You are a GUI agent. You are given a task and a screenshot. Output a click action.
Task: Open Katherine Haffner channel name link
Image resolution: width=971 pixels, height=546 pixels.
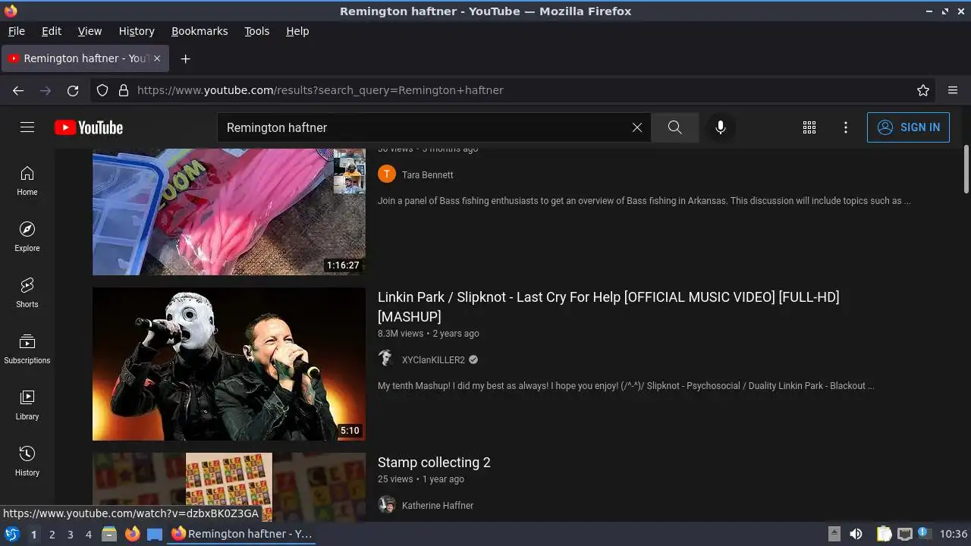(438, 506)
